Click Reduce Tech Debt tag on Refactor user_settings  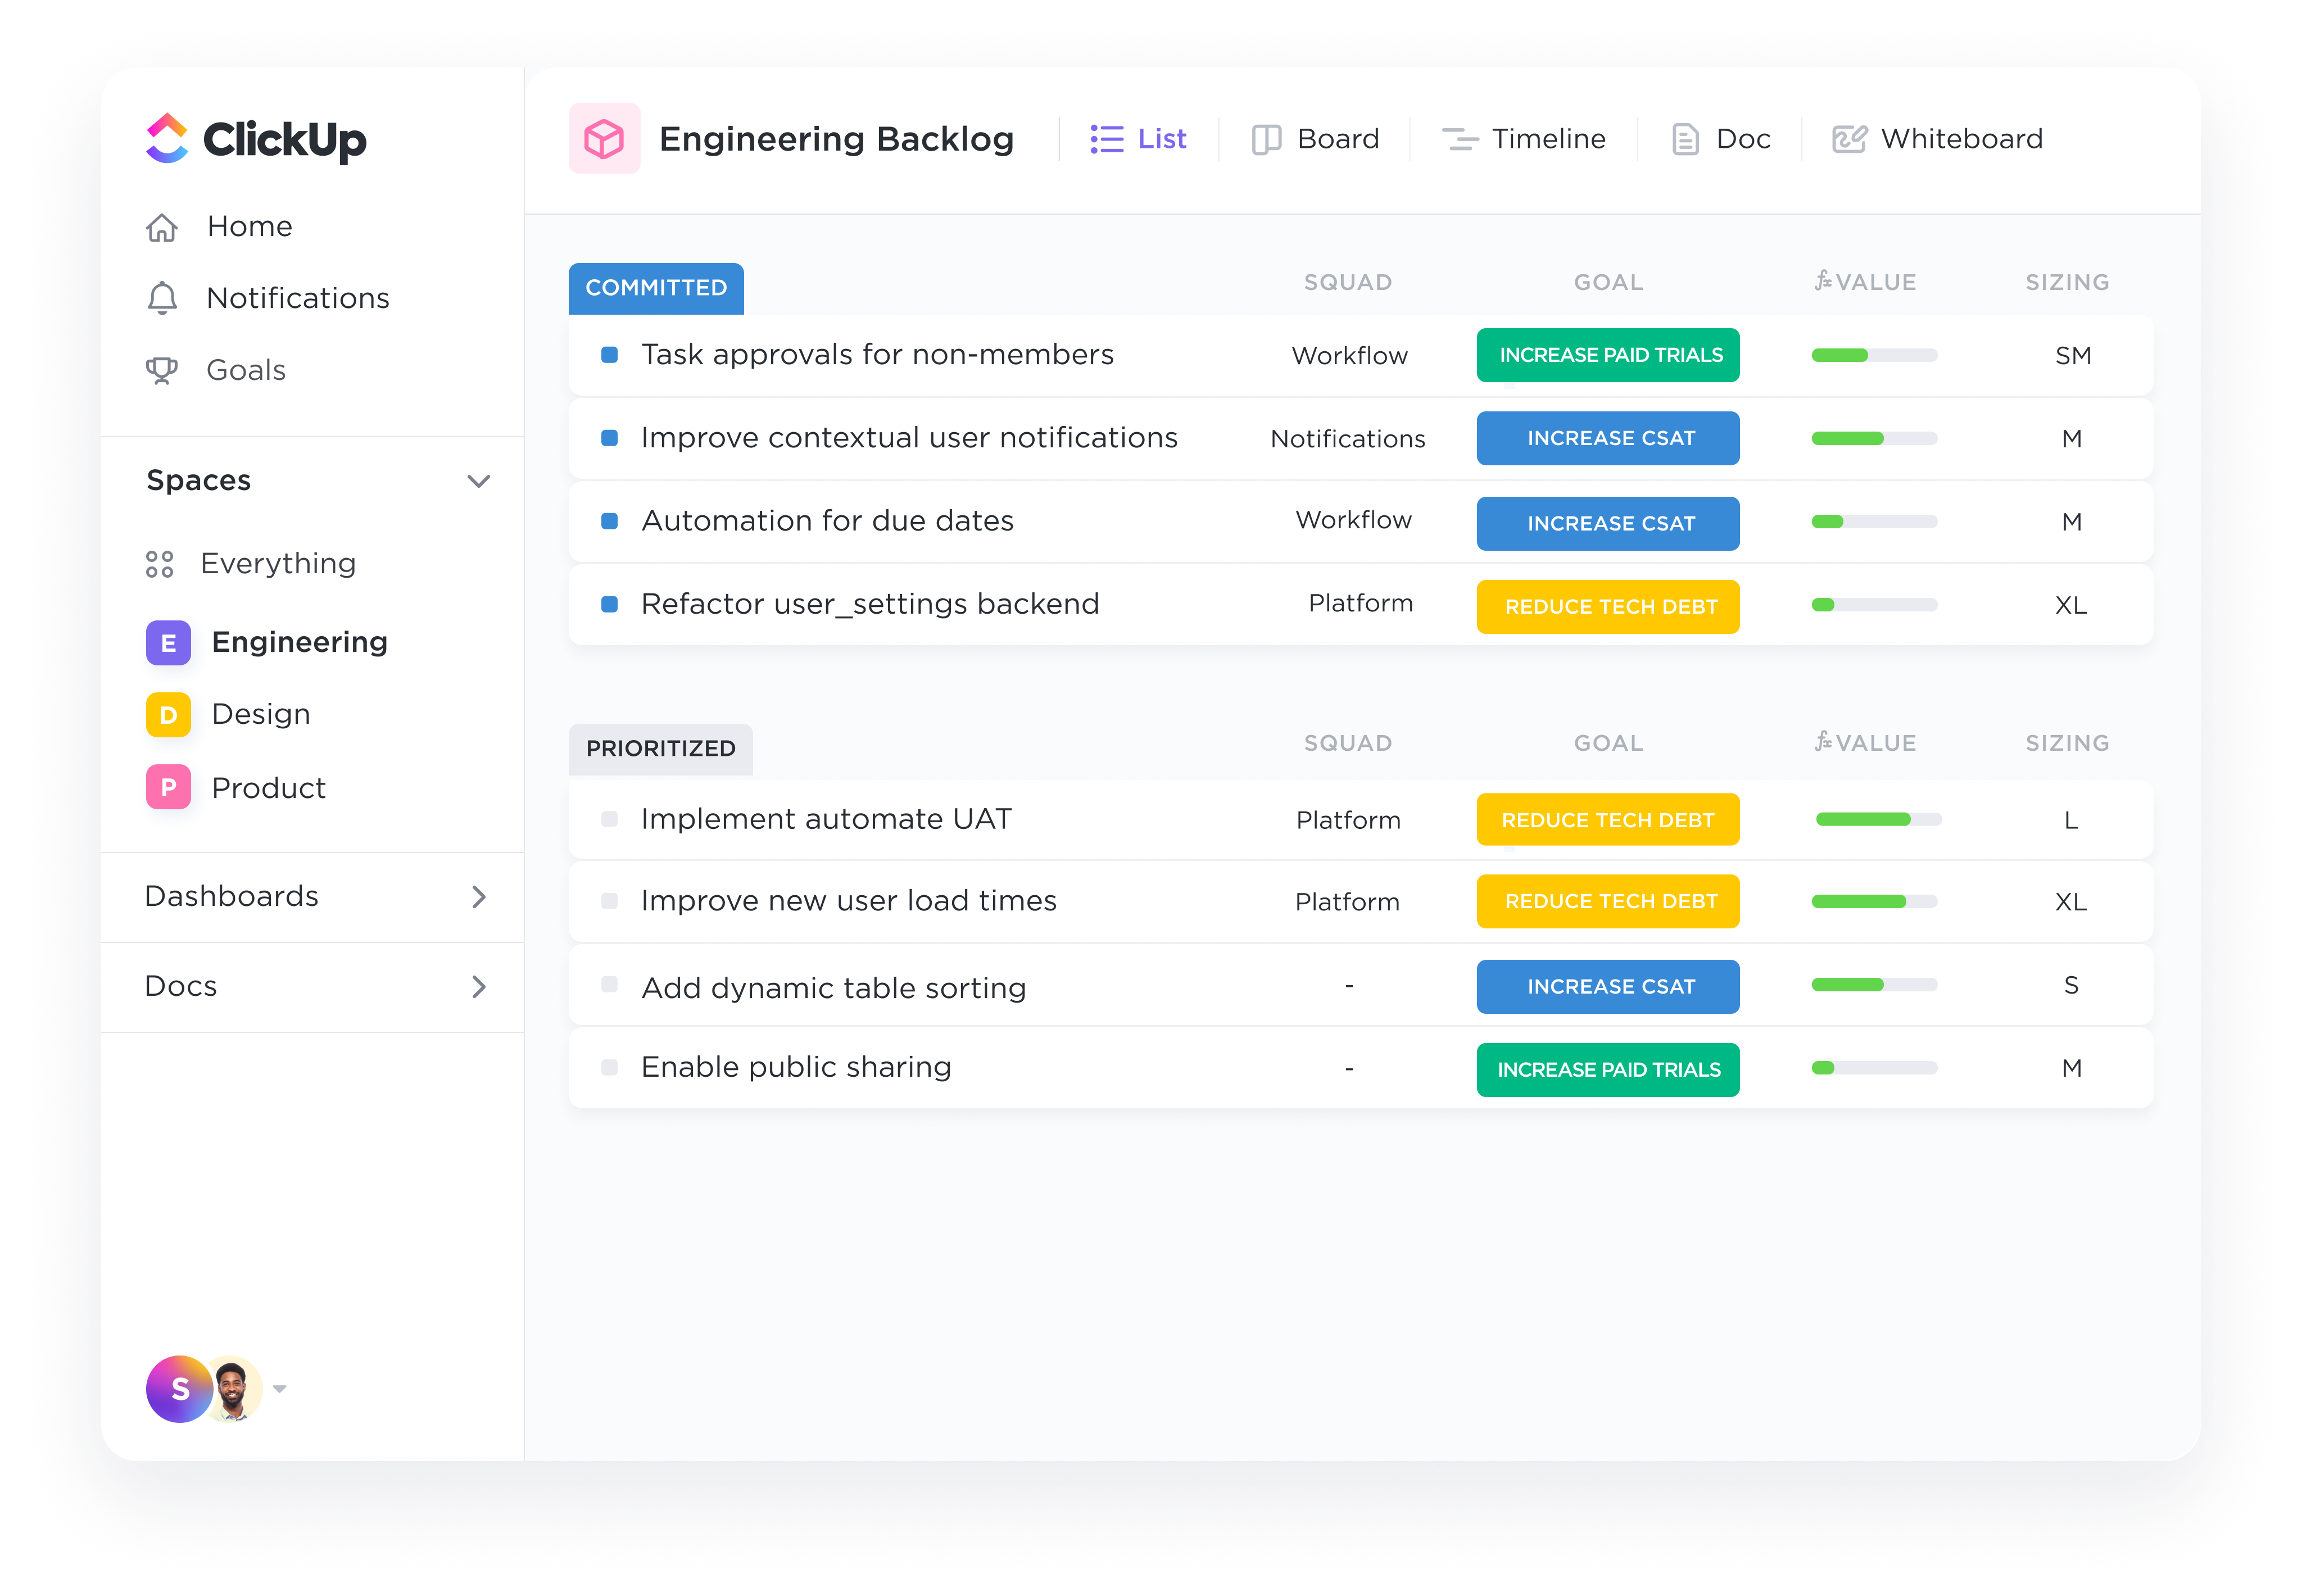pos(1608,607)
